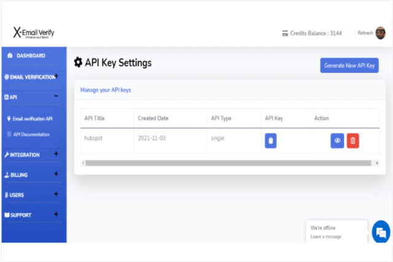This screenshot has width=393, height=262.
Task: Click the plug icon beside Email verification API
Action: pyautogui.click(x=9, y=118)
